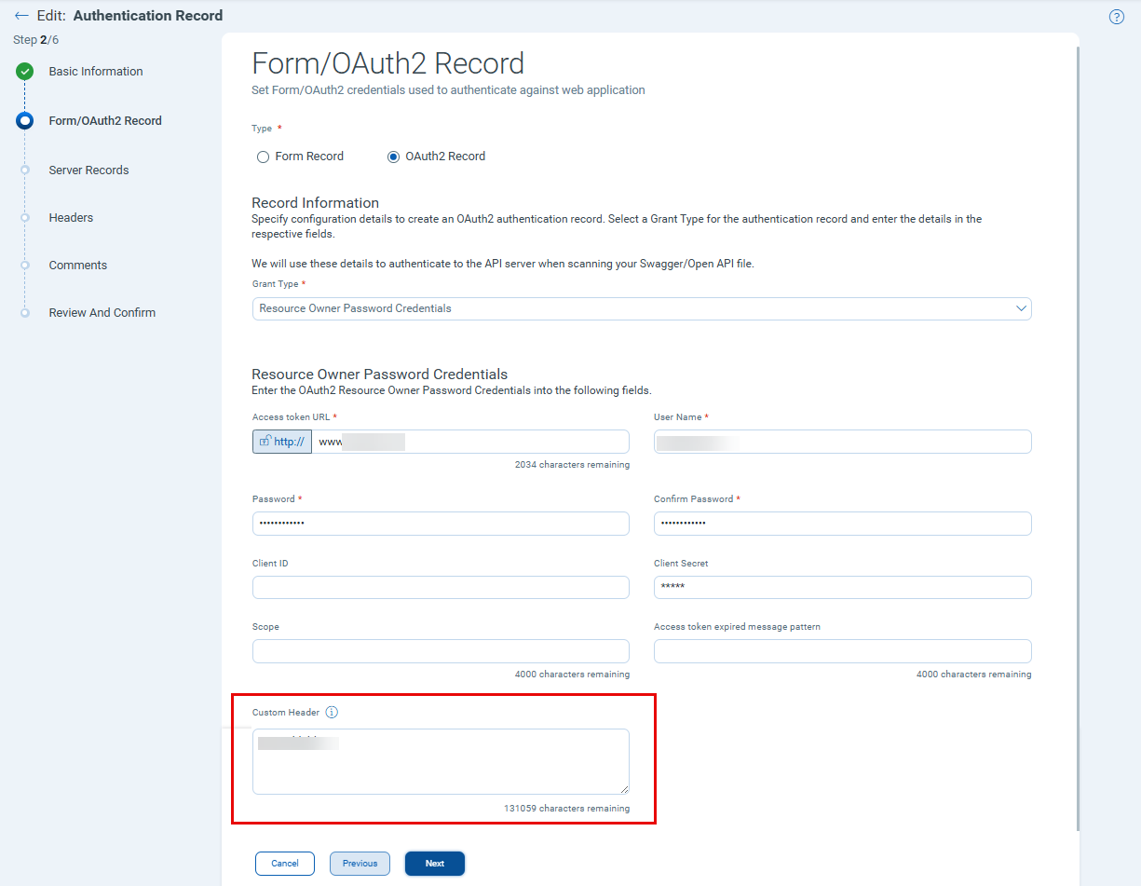1141x886 pixels.
Task: Open the Review And Confirm step
Action: (x=23, y=312)
